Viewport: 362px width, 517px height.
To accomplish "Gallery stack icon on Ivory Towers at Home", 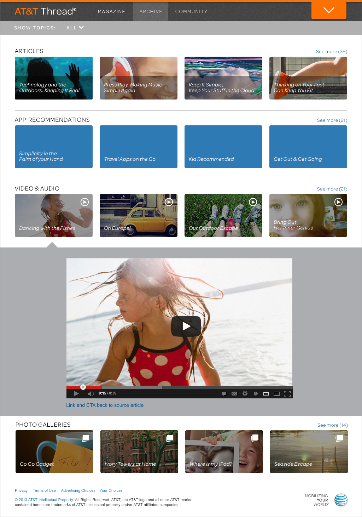I will click(x=170, y=438).
